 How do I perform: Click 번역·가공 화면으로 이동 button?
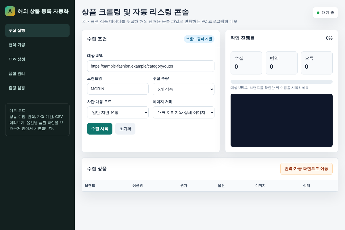click(x=306, y=169)
